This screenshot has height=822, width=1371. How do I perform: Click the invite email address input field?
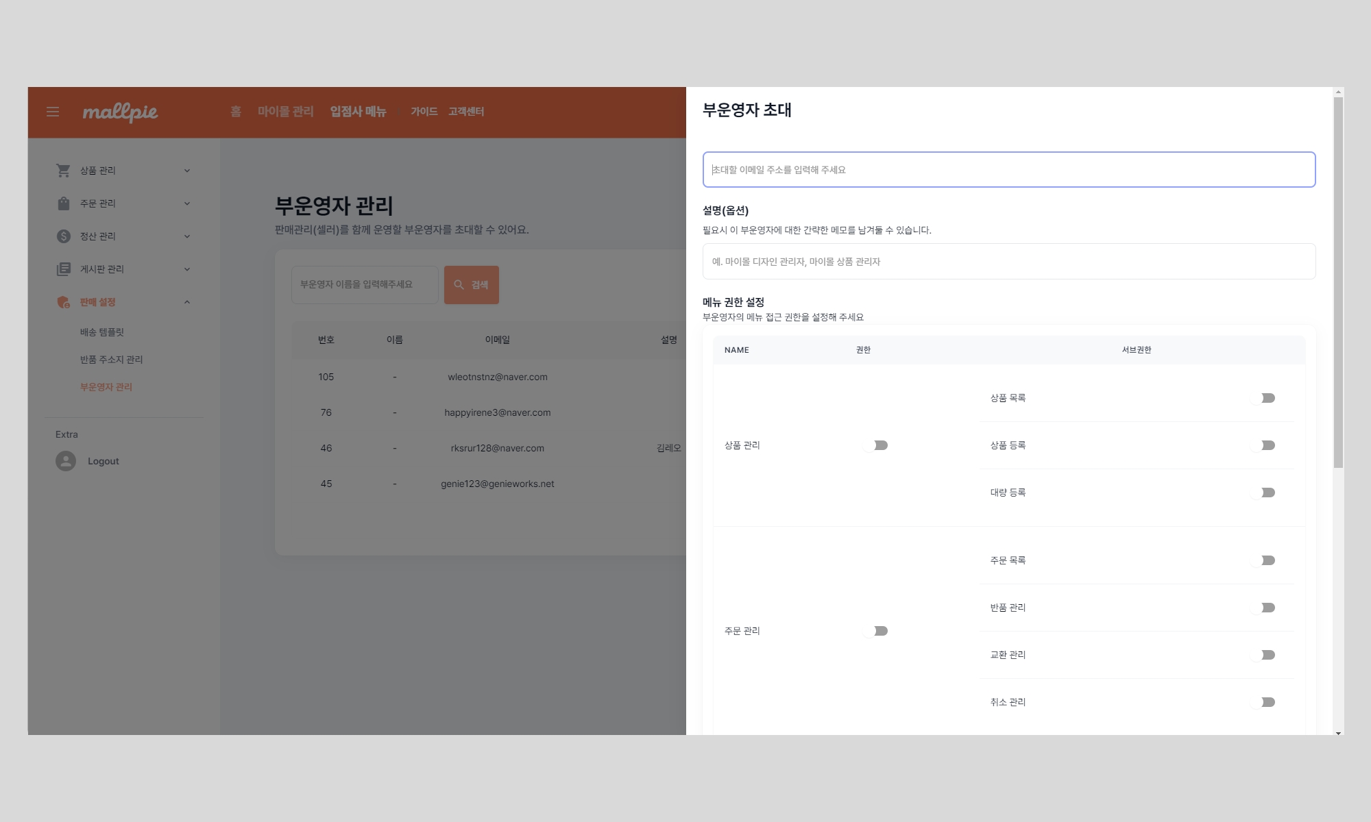(x=1008, y=170)
